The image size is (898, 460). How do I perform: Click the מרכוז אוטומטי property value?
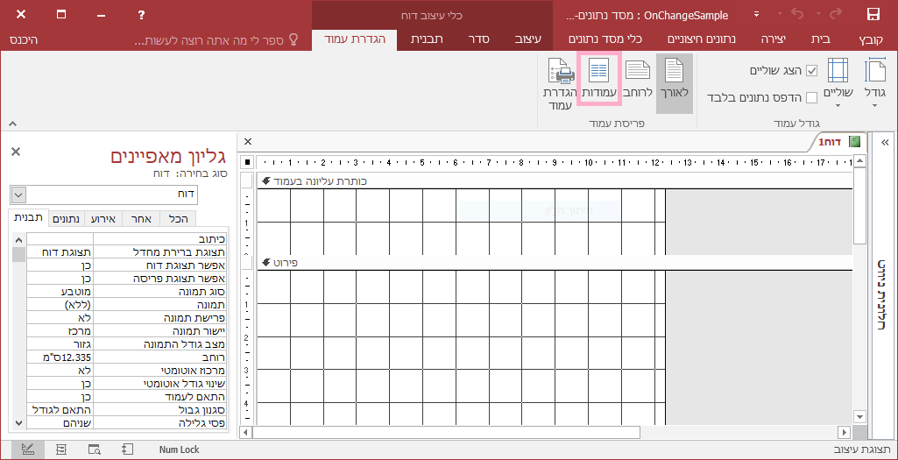point(60,371)
